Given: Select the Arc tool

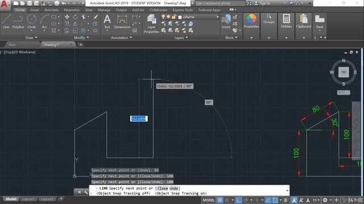Looking at the screenshot, I should click(44, 22).
